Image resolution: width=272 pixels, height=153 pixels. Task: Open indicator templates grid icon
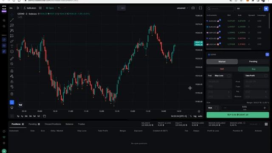[x=40, y=8]
